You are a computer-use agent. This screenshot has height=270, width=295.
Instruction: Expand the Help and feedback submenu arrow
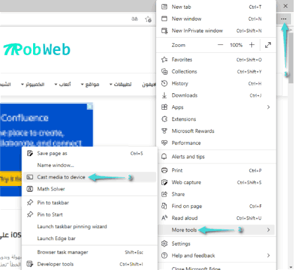269,255
